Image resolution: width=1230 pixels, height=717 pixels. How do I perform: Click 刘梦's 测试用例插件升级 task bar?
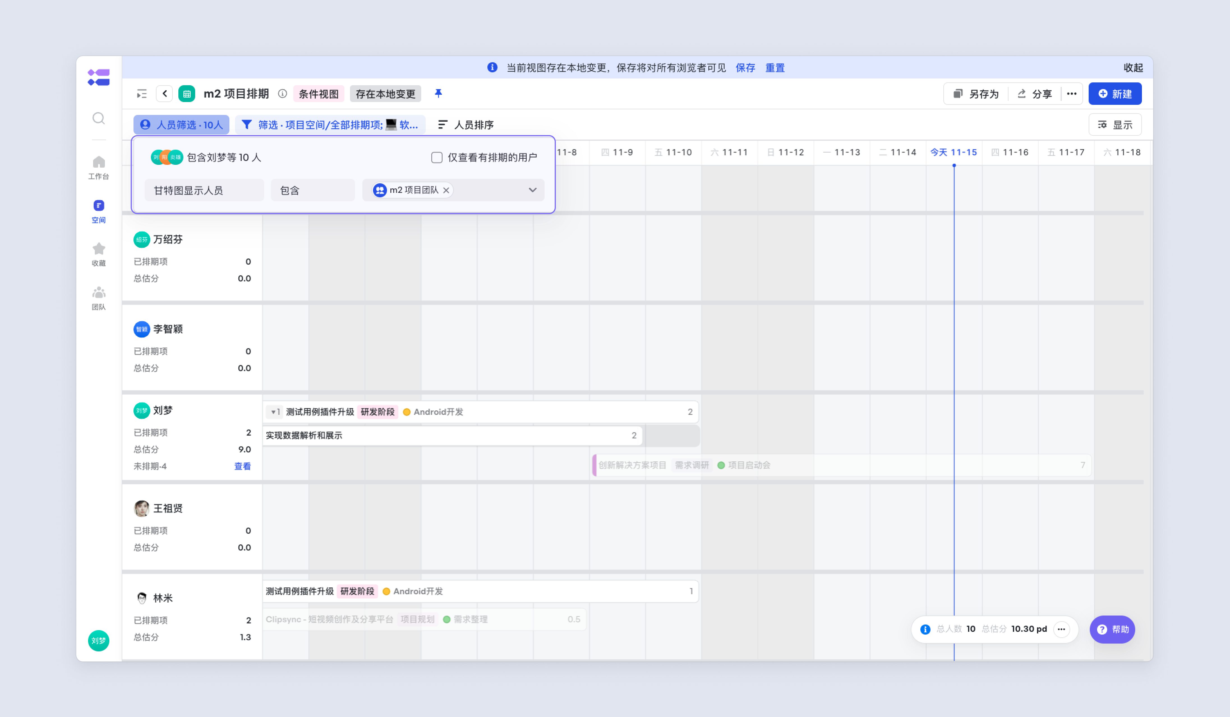[x=481, y=412]
